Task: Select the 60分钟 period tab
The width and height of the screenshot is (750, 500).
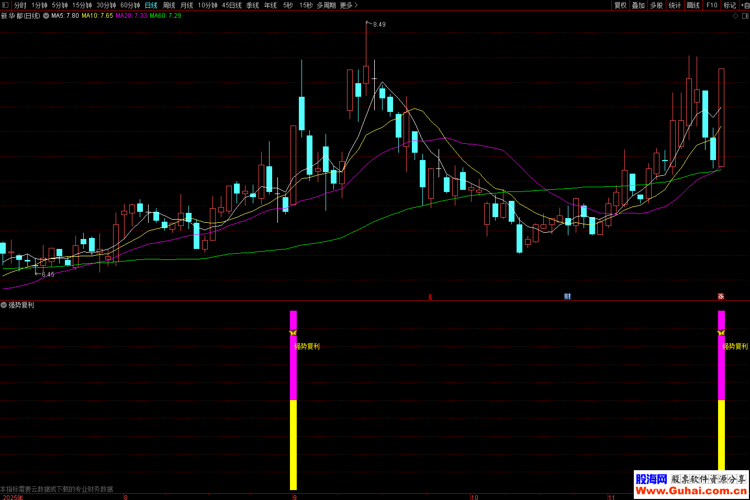Action: 130,5
